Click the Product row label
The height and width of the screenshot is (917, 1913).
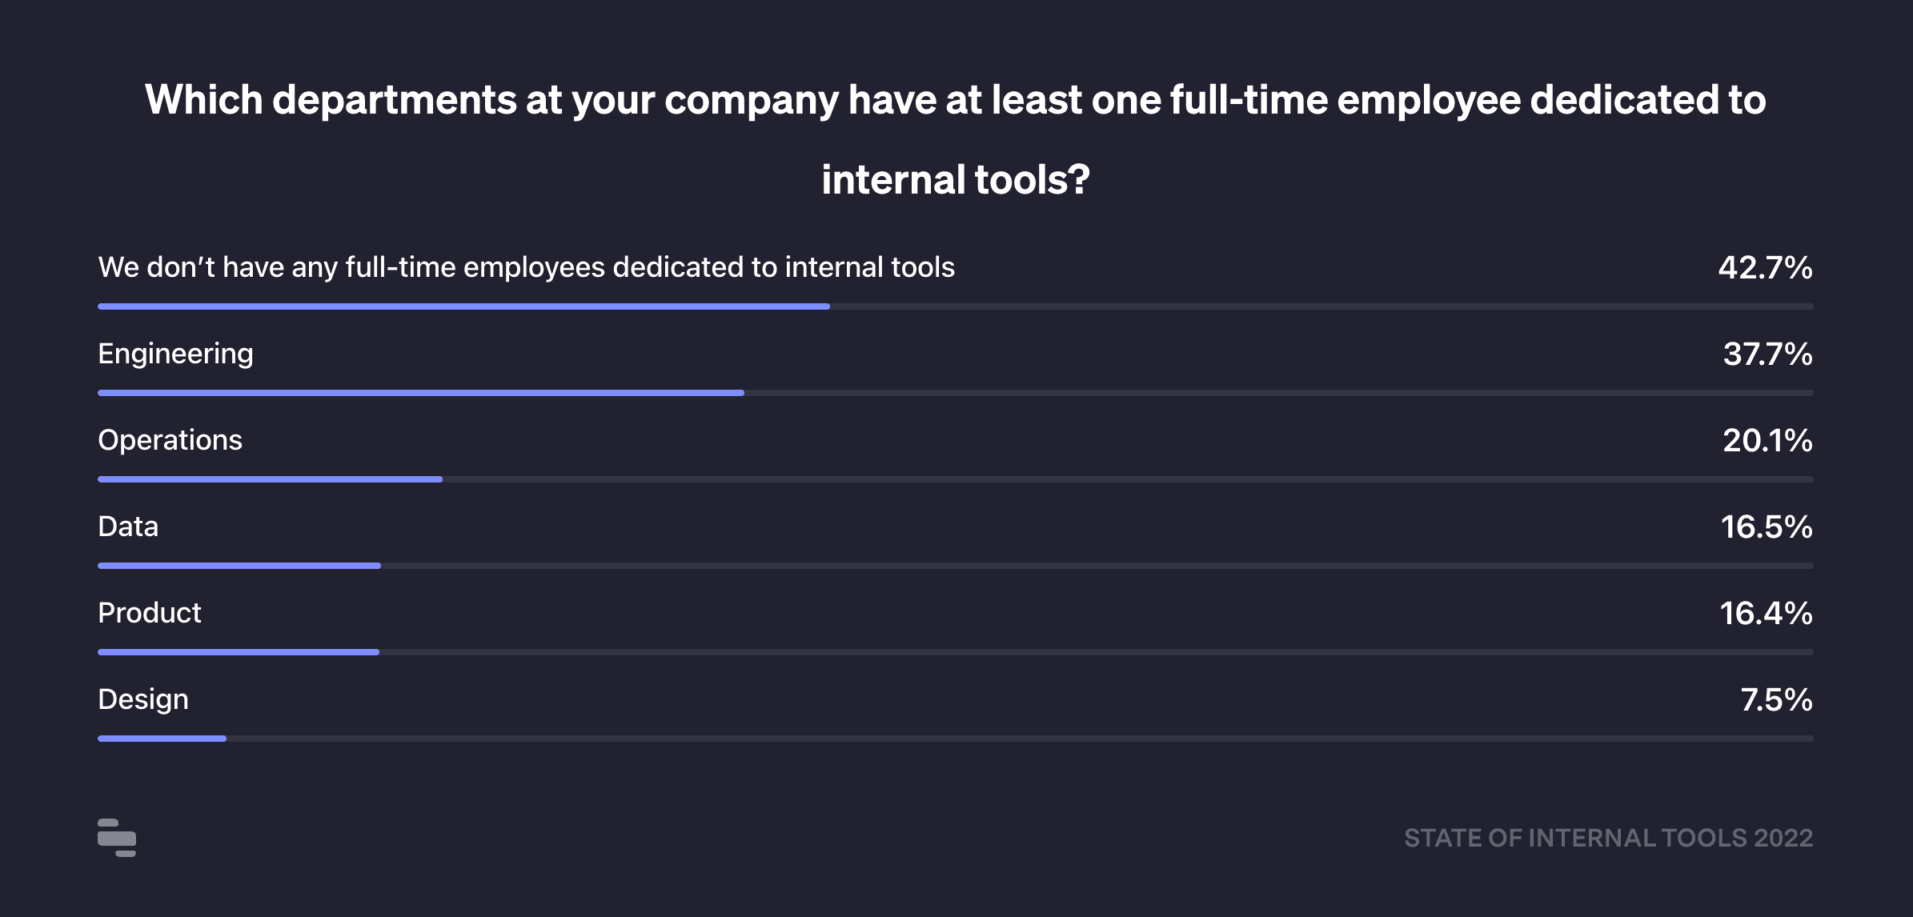pos(150,613)
